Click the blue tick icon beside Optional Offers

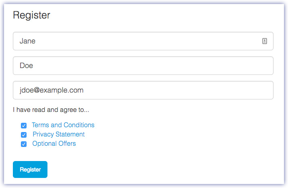click(24, 144)
